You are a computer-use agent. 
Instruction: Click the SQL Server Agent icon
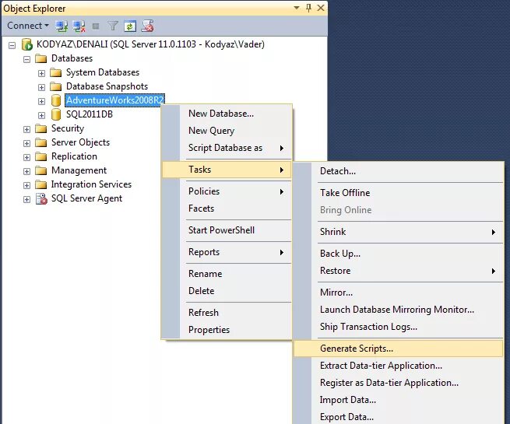pyautogui.click(x=41, y=198)
